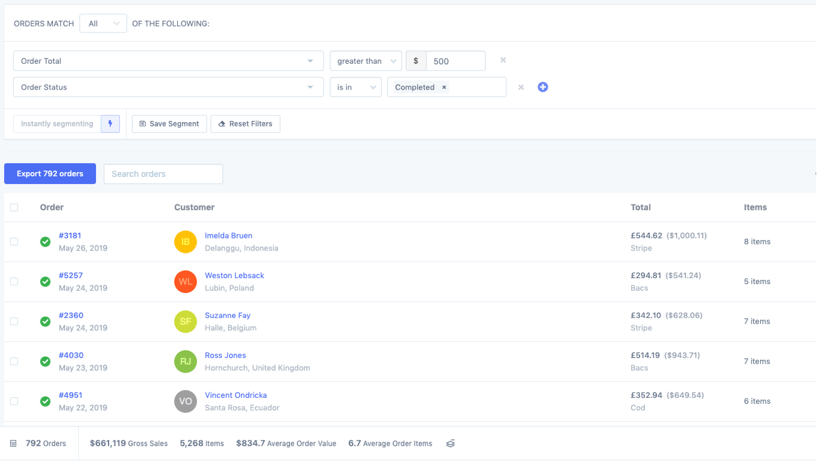Click Ross Jones's green RJ avatar
The image size is (821, 461).
click(185, 361)
